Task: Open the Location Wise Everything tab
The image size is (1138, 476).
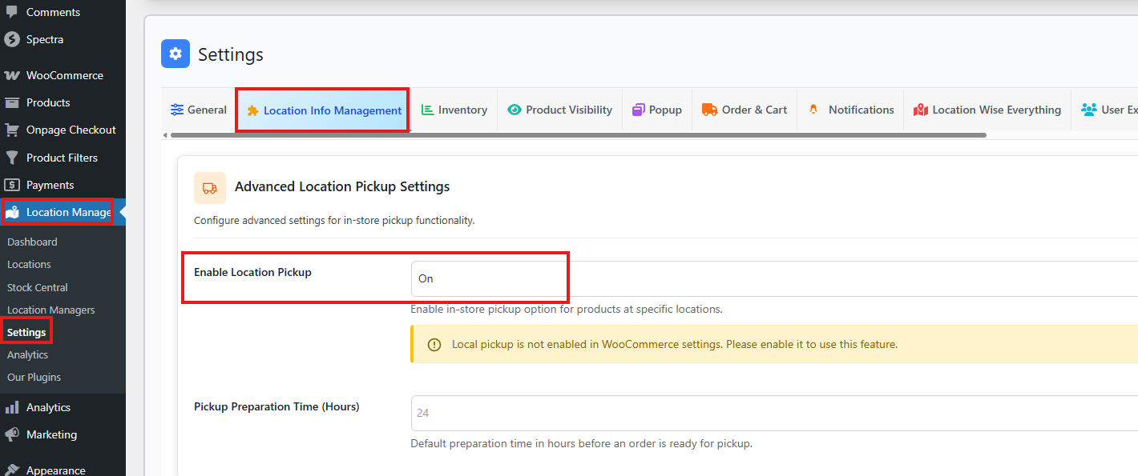Action: [x=987, y=110]
